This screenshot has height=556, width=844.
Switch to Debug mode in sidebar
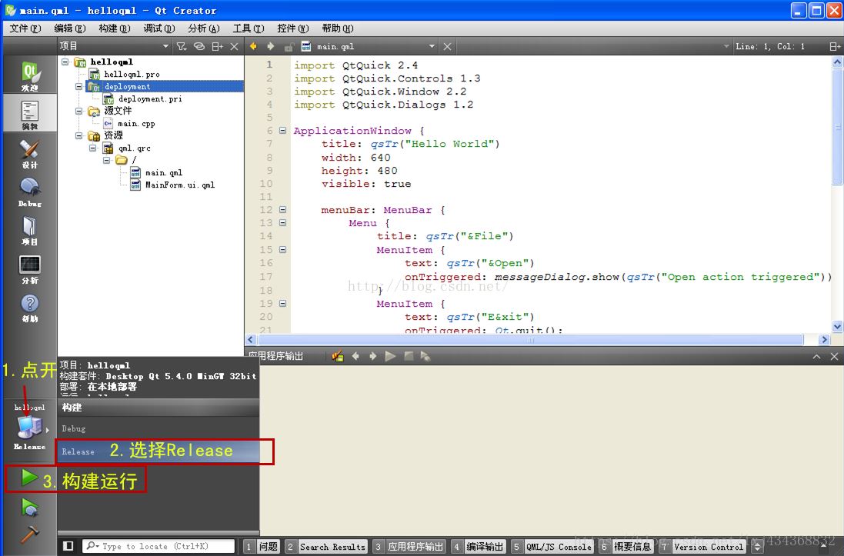29,191
